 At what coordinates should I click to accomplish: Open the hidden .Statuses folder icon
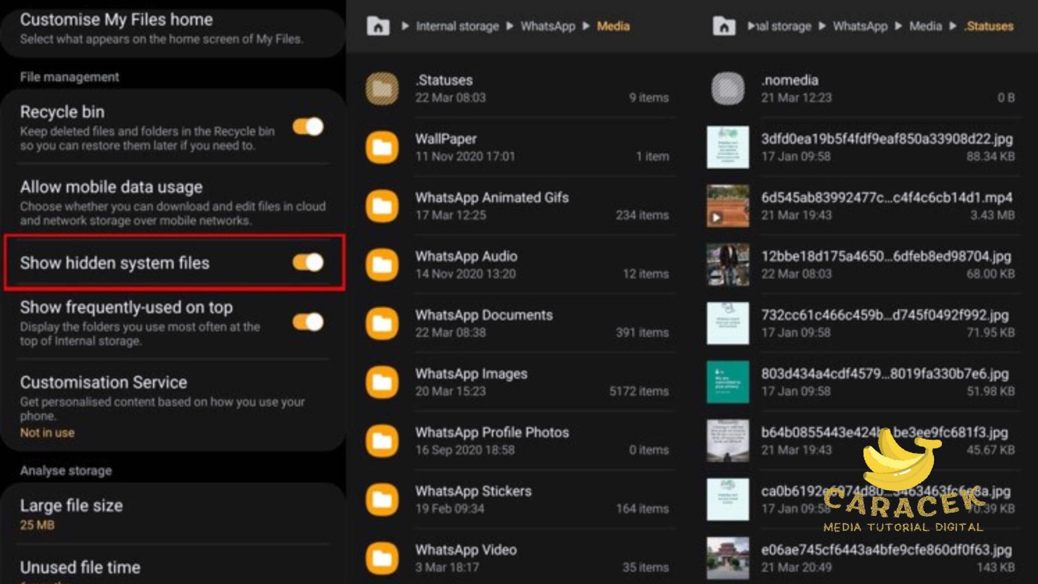pyautogui.click(x=382, y=88)
